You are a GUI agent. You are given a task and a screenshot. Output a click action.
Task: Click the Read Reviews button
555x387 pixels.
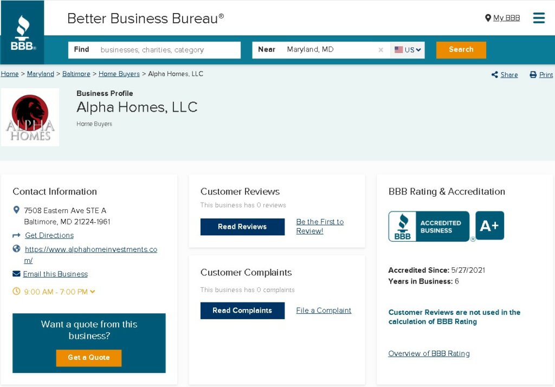(242, 227)
